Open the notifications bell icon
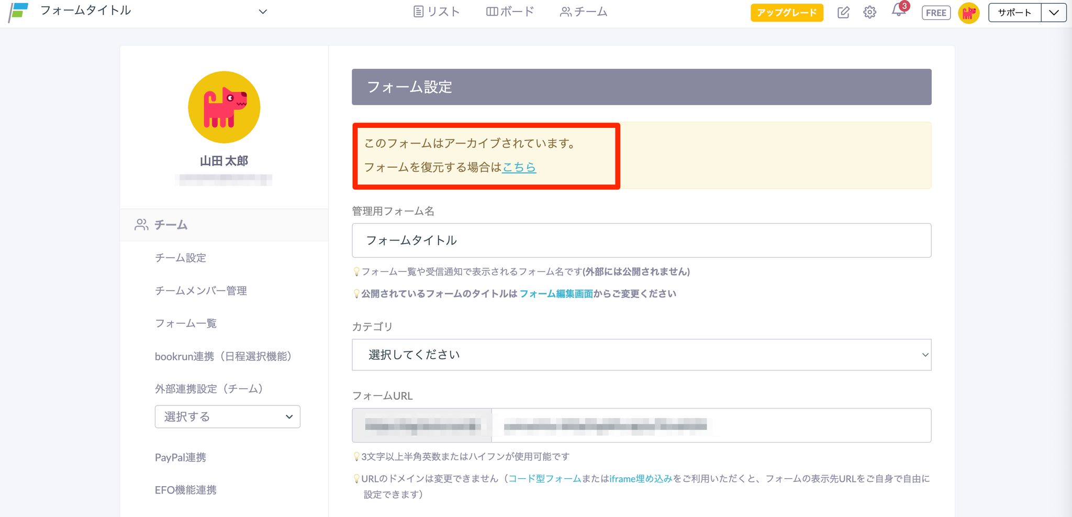Viewport: 1072px width, 517px height. 898,12
